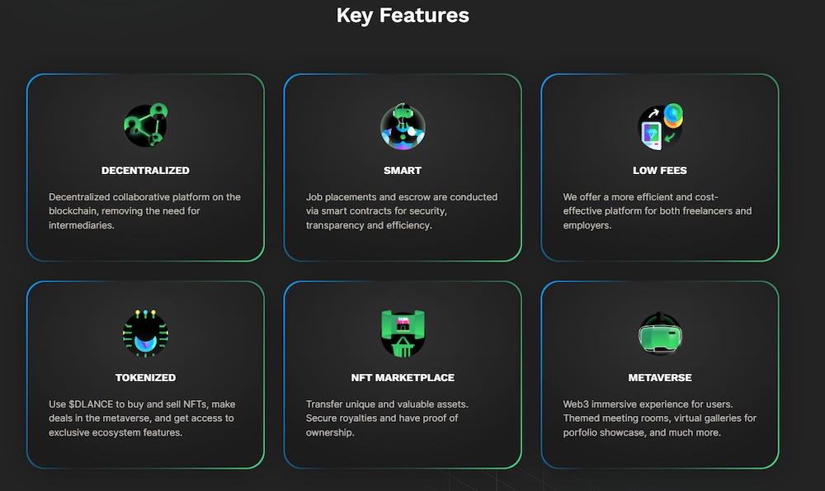This screenshot has width=825, height=491.
Task: Click the Smart VR robot icon
Action: [x=403, y=126]
